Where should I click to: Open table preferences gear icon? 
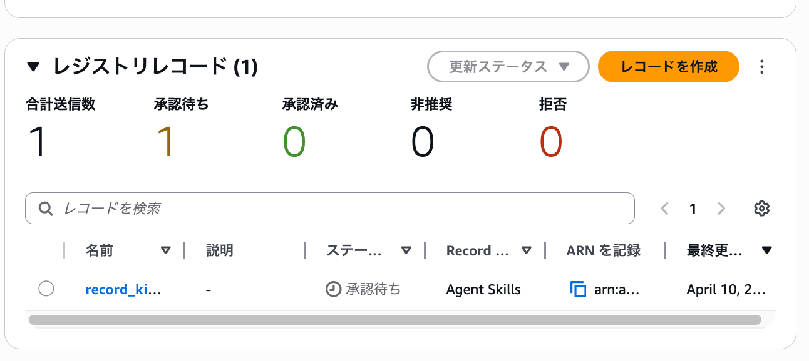(x=761, y=209)
